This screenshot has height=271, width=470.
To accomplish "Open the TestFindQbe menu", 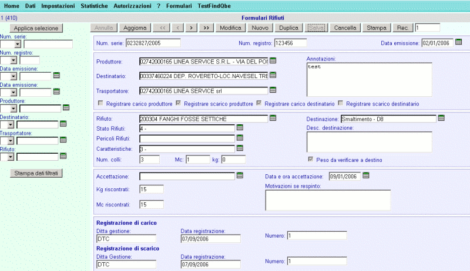I will coord(214,6).
